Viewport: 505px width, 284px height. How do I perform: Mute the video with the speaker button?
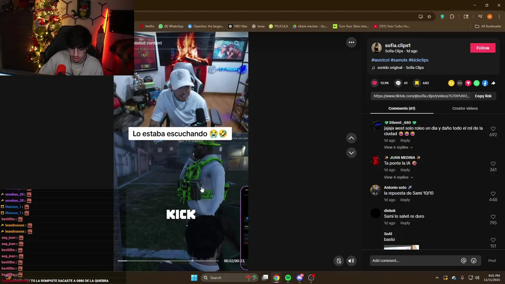coord(351,261)
